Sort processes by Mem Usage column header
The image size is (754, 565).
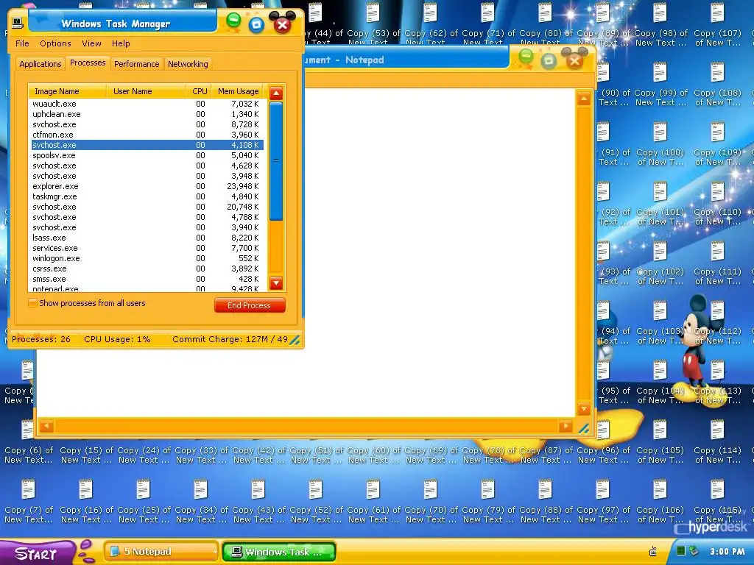[238, 91]
